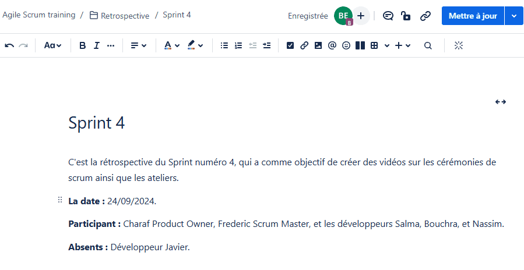Screen dimensions: 524x270
Task: Copy the page link
Action: tap(425, 16)
